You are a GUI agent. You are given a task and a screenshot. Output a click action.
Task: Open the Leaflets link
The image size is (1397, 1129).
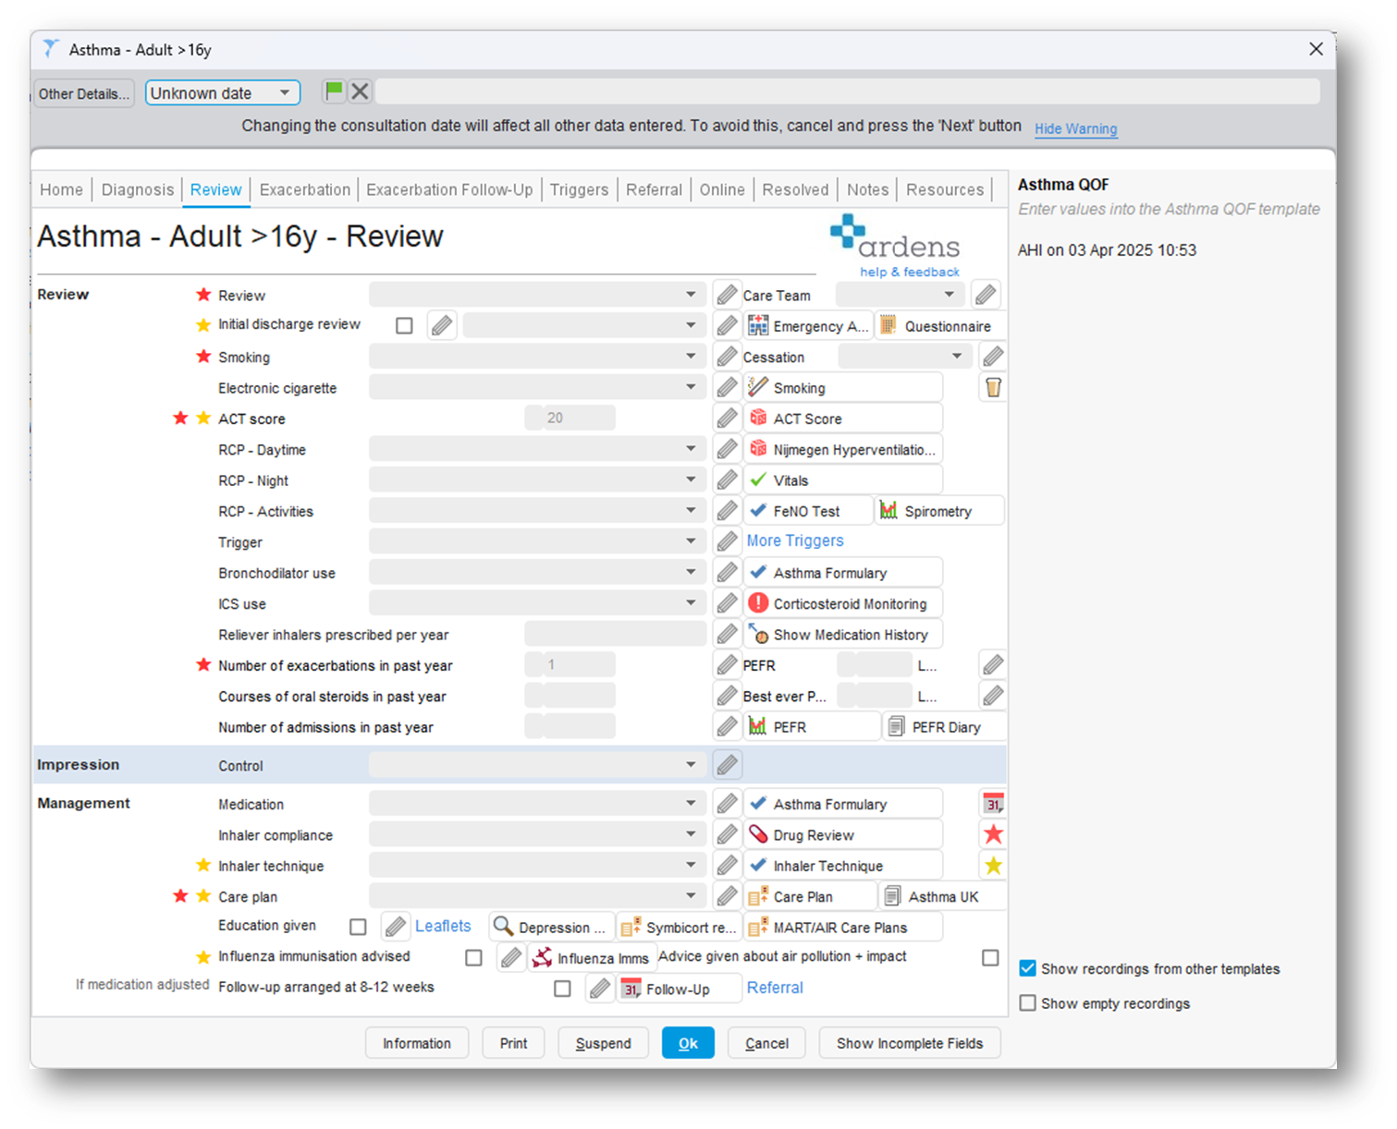[x=443, y=926]
